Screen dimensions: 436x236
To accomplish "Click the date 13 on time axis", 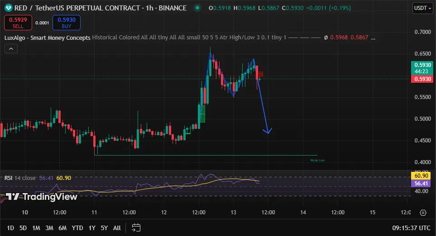I will [233, 212].
